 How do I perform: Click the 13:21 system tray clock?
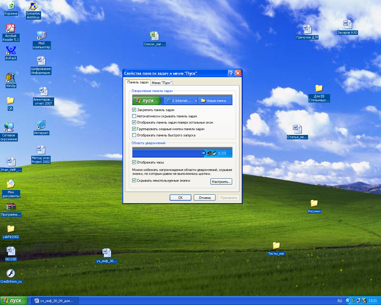click(373, 301)
